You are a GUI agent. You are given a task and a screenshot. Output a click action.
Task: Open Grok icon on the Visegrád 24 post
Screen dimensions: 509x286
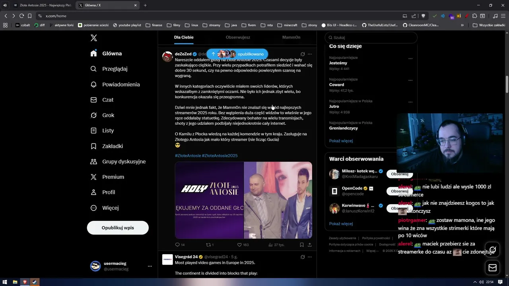tap(303, 257)
